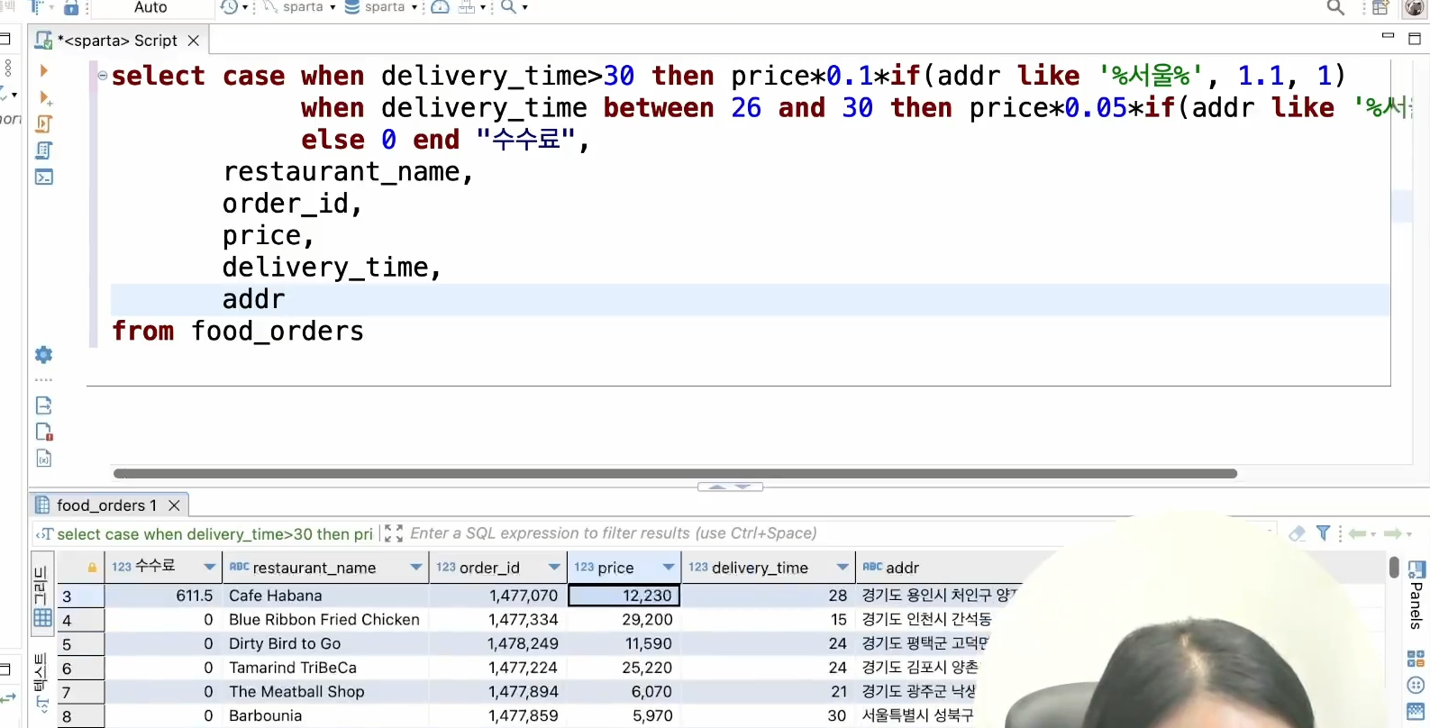Viewport: 1430px width, 728px height.
Task: Click the editor horizontal scrollbar
Action: [675, 473]
